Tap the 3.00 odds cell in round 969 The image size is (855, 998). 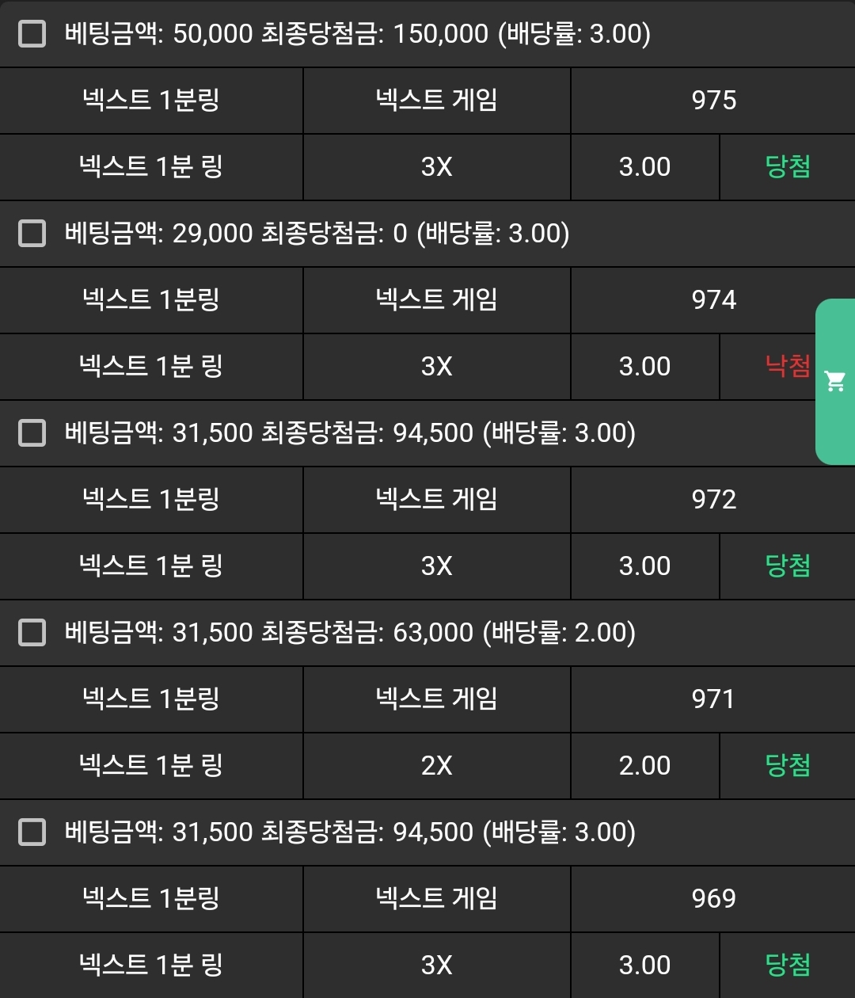coord(644,965)
